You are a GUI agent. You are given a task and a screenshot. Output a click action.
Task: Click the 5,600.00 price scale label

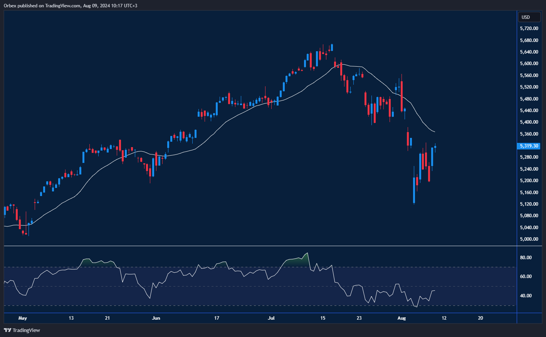(x=529, y=64)
